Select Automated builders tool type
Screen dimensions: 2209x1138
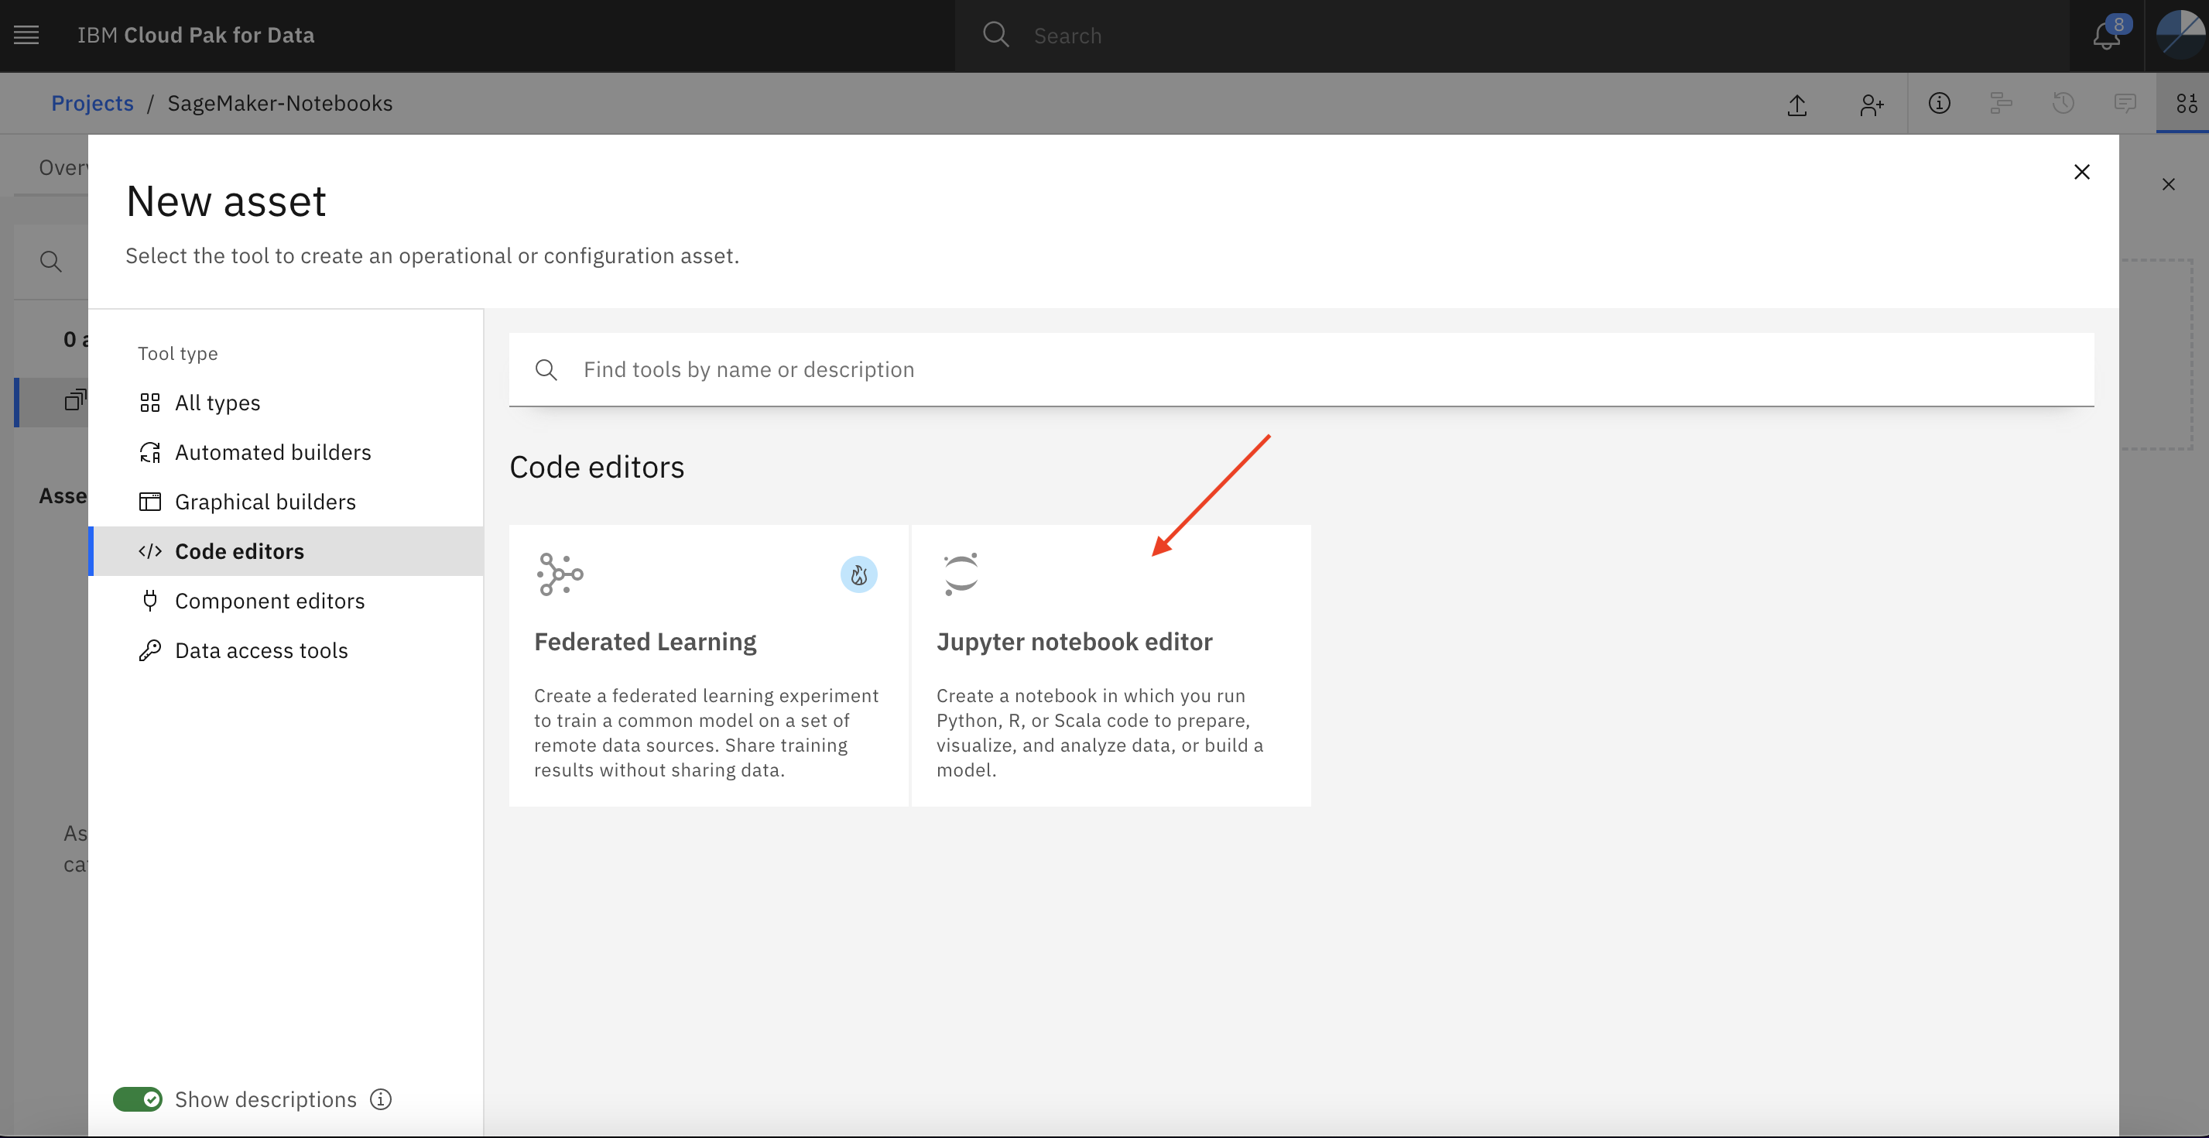click(286, 452)
